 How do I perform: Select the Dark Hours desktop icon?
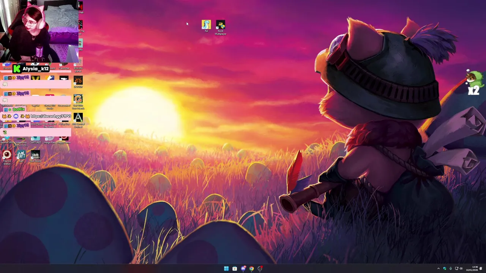click(x=35, y=156)
